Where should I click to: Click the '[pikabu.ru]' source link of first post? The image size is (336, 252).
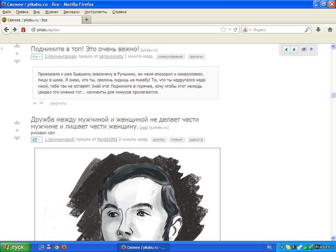click(x=149, y=50)
